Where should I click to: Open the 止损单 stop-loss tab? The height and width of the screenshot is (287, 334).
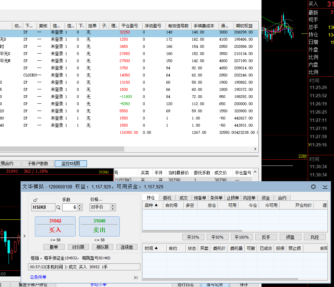(x=233, y=198)
